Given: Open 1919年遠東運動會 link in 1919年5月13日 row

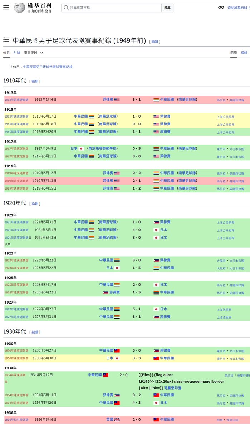Looking at the screenshot, I should 16,181.
